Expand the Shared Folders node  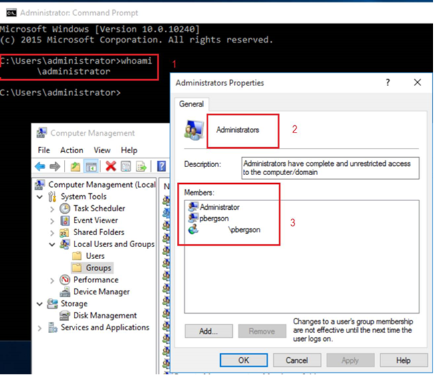point(52,232)
